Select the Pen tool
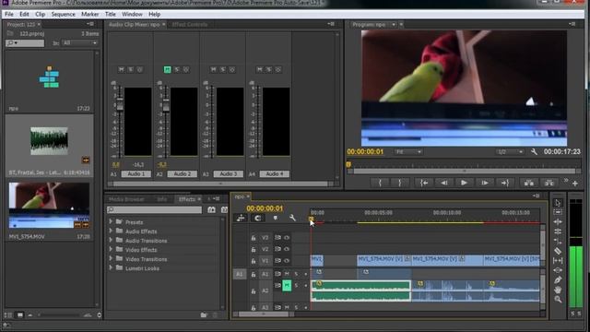This screenshot has width=590, height=332. (x=558, y=280)
